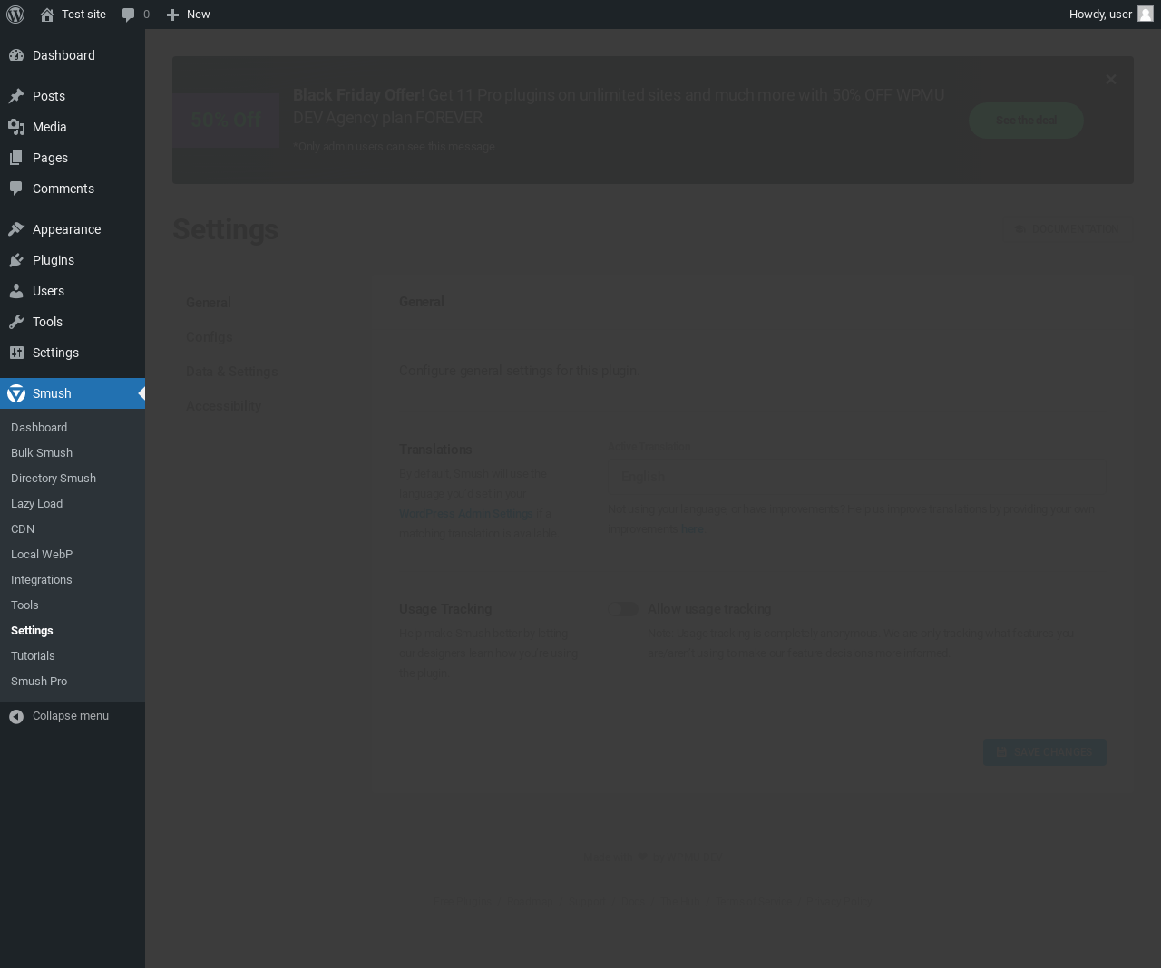This screenshot has width=1161, height=968.
Task: Go to Plugins via the plug icon
Action: click(x=16, y=260)
